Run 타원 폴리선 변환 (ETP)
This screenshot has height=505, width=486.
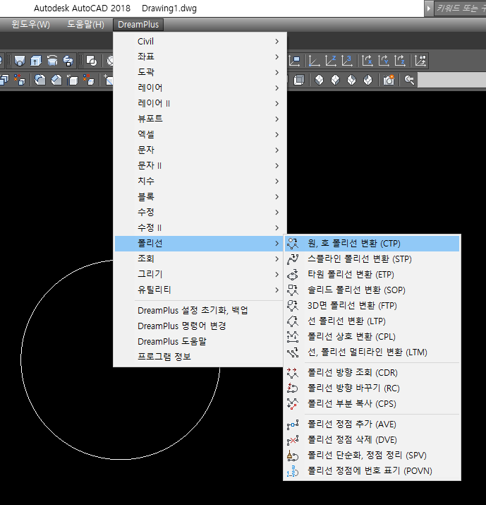[372, 275]
